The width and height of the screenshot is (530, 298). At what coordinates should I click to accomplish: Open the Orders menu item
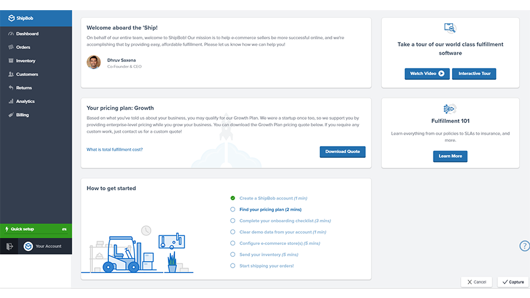(23, 47)
